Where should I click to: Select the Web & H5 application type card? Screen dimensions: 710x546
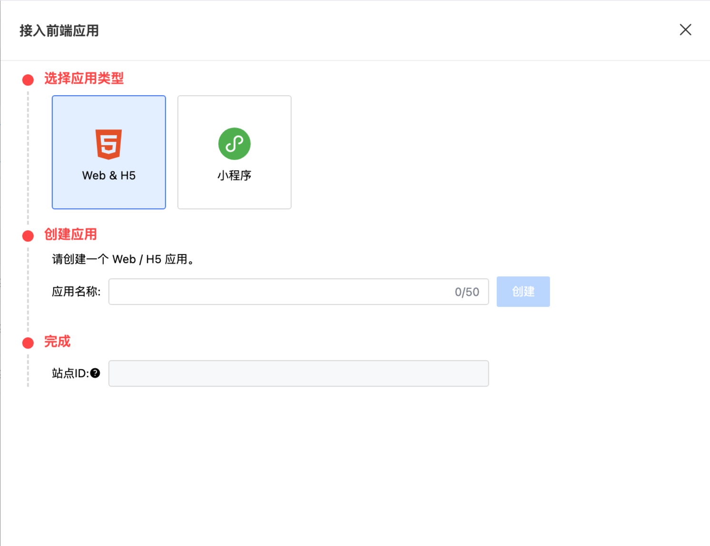coord(109,152)
